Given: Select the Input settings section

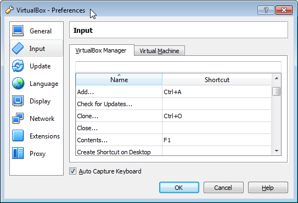Looking at the screenshot, I should click(x=36, y=48).
